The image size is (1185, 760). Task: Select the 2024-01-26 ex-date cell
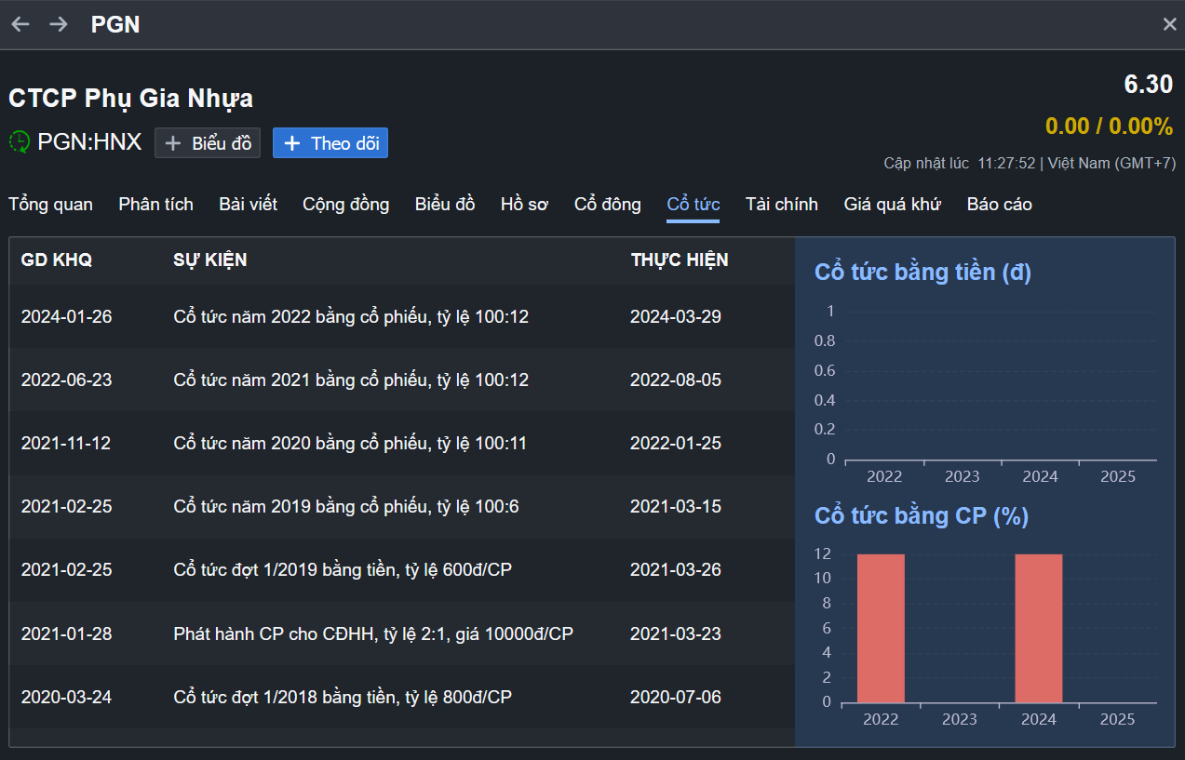click(x=66, y=316)
